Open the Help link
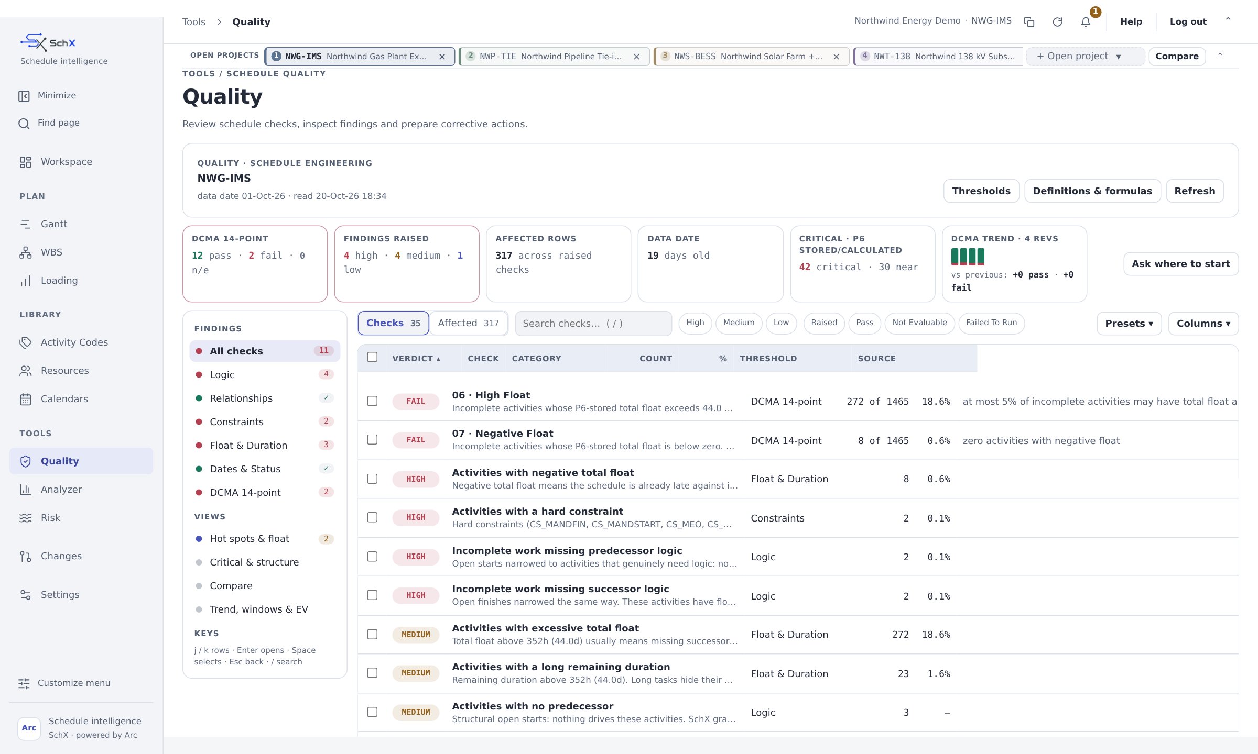 tap(1131, 22)
